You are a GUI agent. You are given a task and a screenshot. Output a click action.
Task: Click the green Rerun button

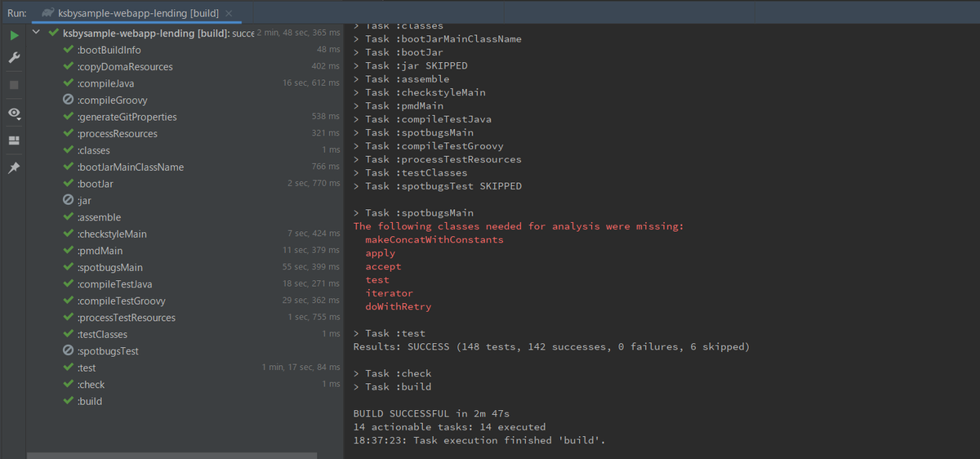13,36
